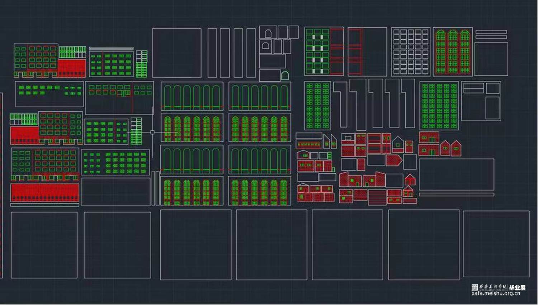Click the leftmost of the four tall narrow rectangles
This screenshot has height=305, width=538.
tap(212, 53)
